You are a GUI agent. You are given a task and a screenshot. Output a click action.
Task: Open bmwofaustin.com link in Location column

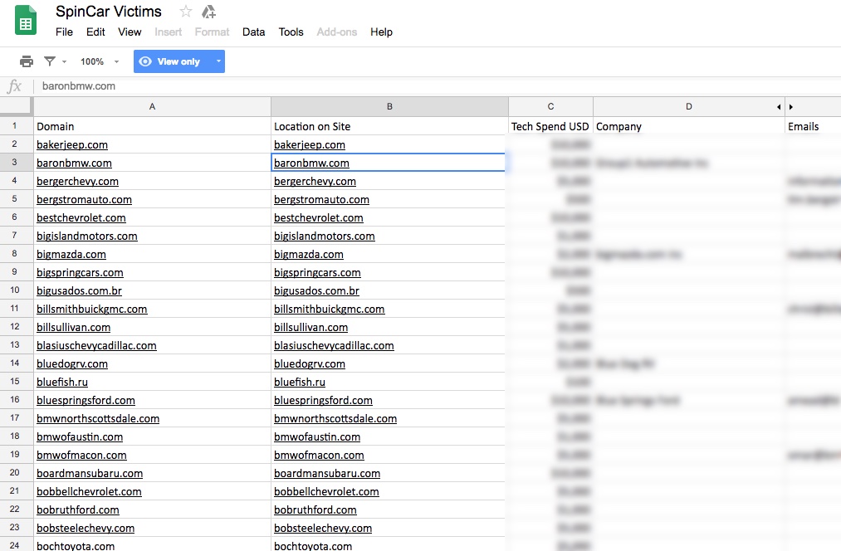click(317, 436)
